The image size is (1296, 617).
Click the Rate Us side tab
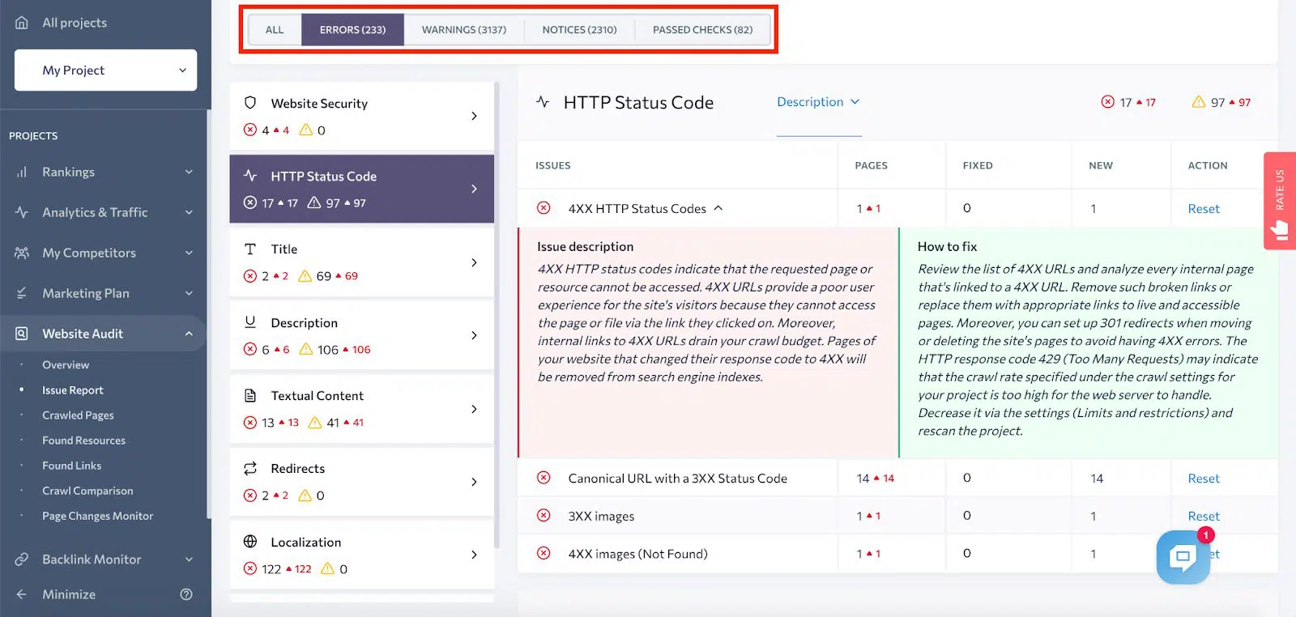click(1279, 201)
